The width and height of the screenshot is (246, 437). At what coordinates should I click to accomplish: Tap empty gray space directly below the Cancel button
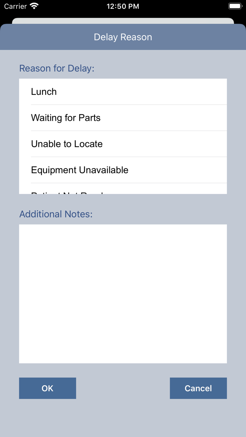(198, 416)
